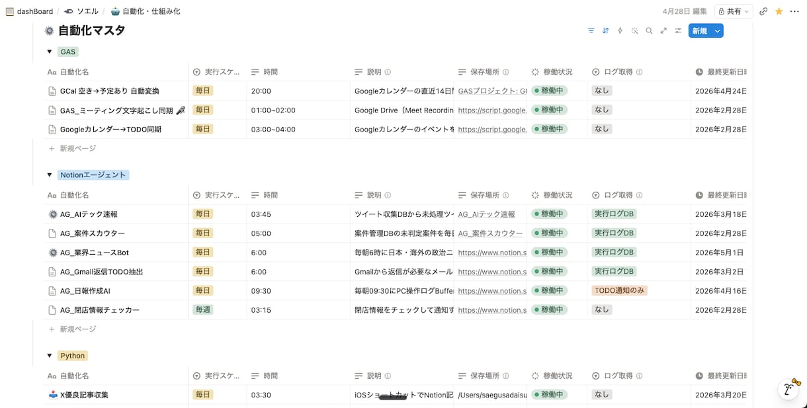The width and height of the screenshot is (807, 408).
Task: Open the dropdown arrow beside 新規 button
Action: pos(717,30)
